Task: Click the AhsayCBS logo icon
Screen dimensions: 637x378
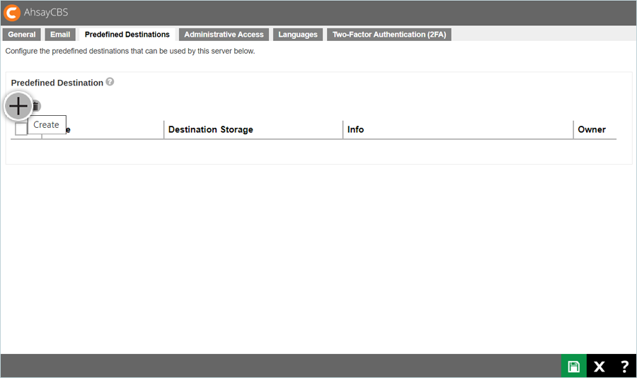Action: tap(12, 13)
